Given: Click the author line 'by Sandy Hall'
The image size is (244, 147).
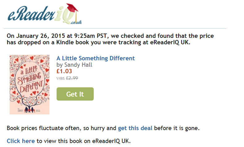Looking at the screenshot, I should [74, 65].
